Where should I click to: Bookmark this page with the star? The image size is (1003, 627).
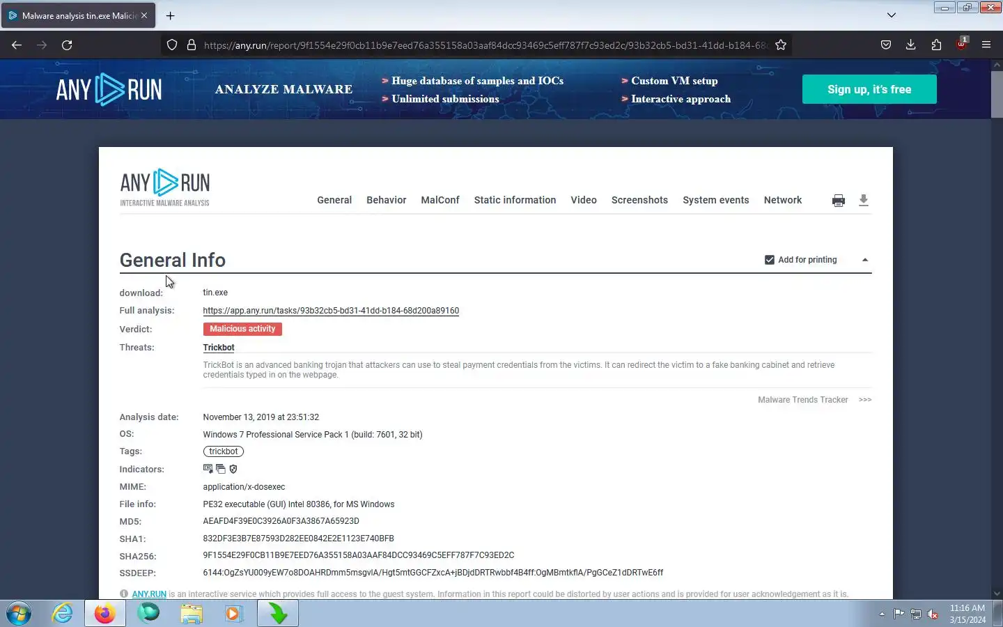[x=781, y=45]
